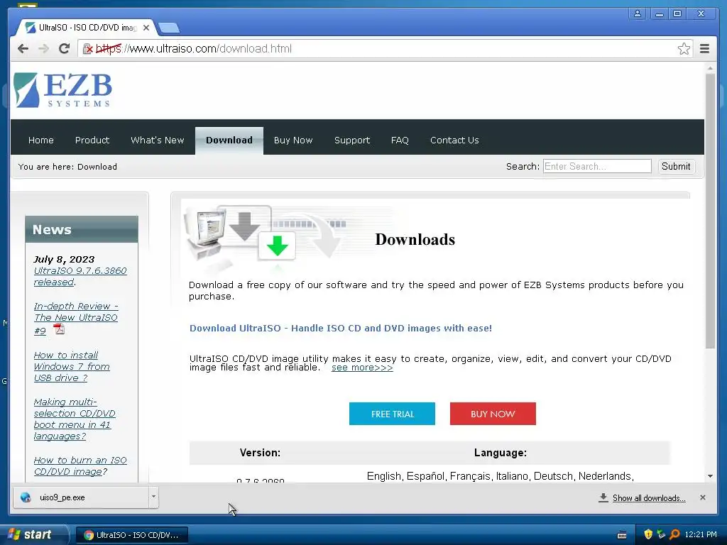Expand the uiso9_pe.exe download options arrow
727x545 pixels.
coord(153,497)
